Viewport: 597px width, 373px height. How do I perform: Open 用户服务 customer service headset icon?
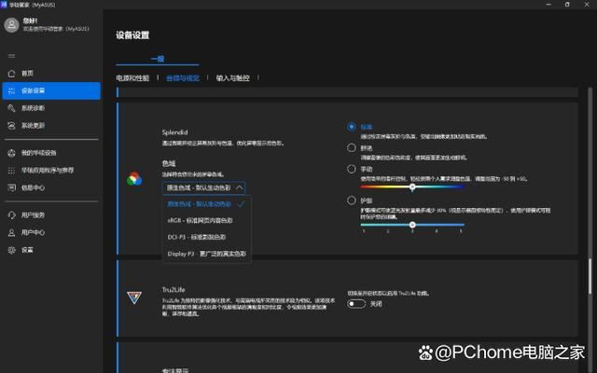coord(11,215)
